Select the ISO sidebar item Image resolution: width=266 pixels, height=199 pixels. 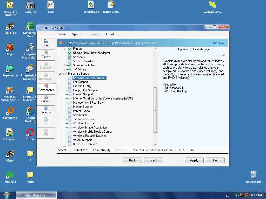pyautogui.click(x=46, y=133)
